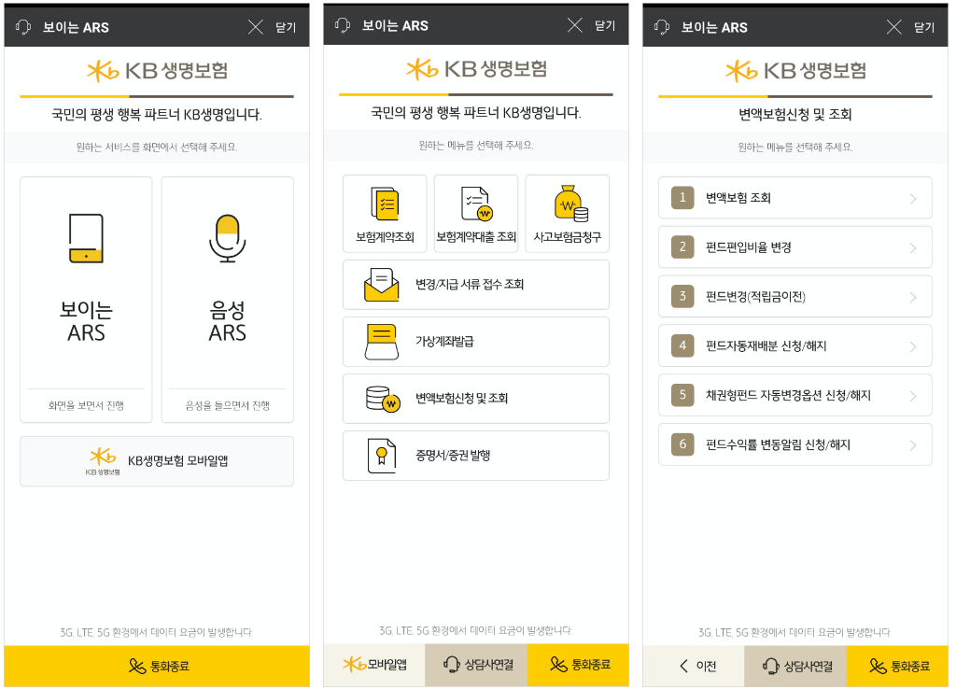Click 음성을 들으면서 진행 caption
This screenshot has height=690, width=956.
(x=228, y=406)
